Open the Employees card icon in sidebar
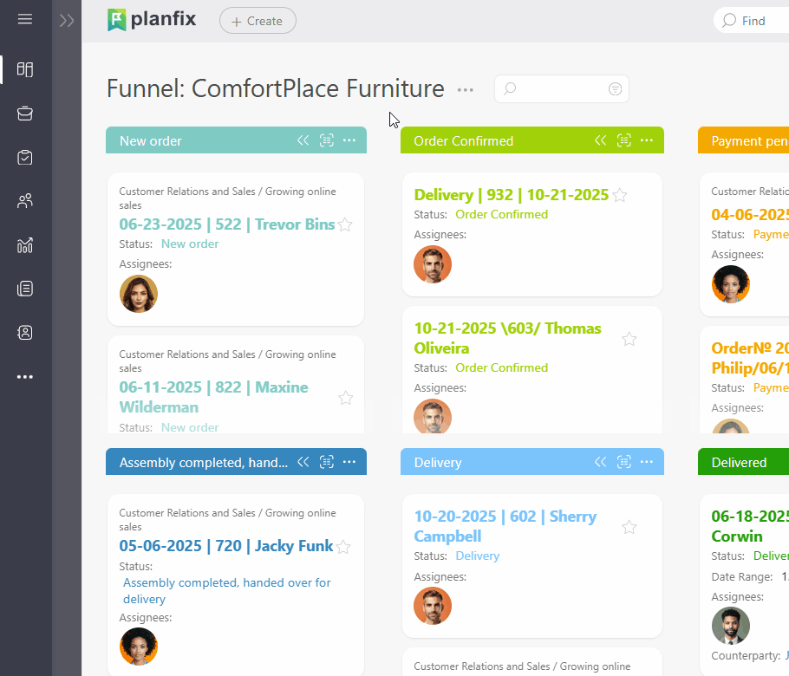The image size is (789, 676). [x=25, y=332]
